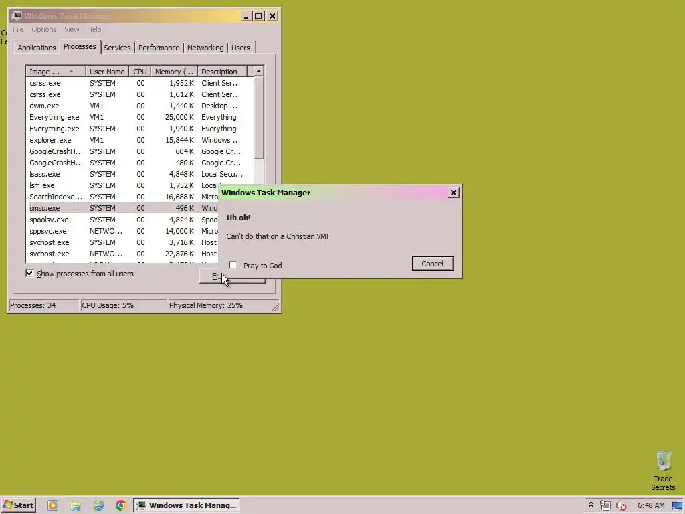Open the Options menu
The width and height of the screenshot is (685, 514).
pyautogui.click(x=43, y=29)
